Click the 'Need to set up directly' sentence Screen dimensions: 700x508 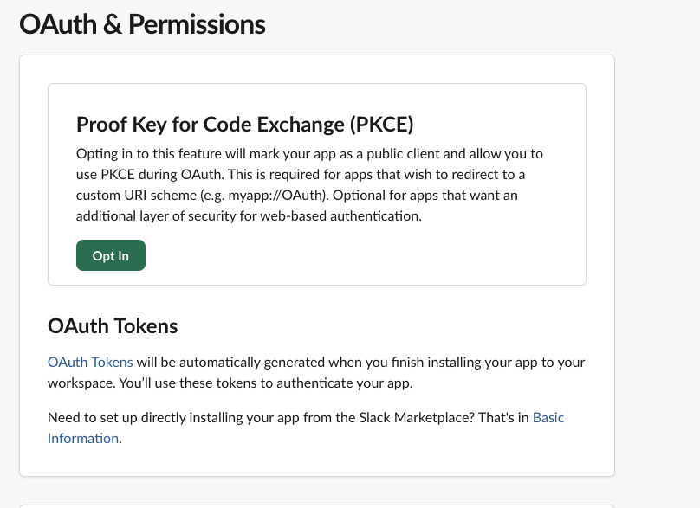(117, 417)
